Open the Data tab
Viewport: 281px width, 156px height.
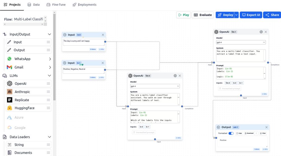click(33, 5)
